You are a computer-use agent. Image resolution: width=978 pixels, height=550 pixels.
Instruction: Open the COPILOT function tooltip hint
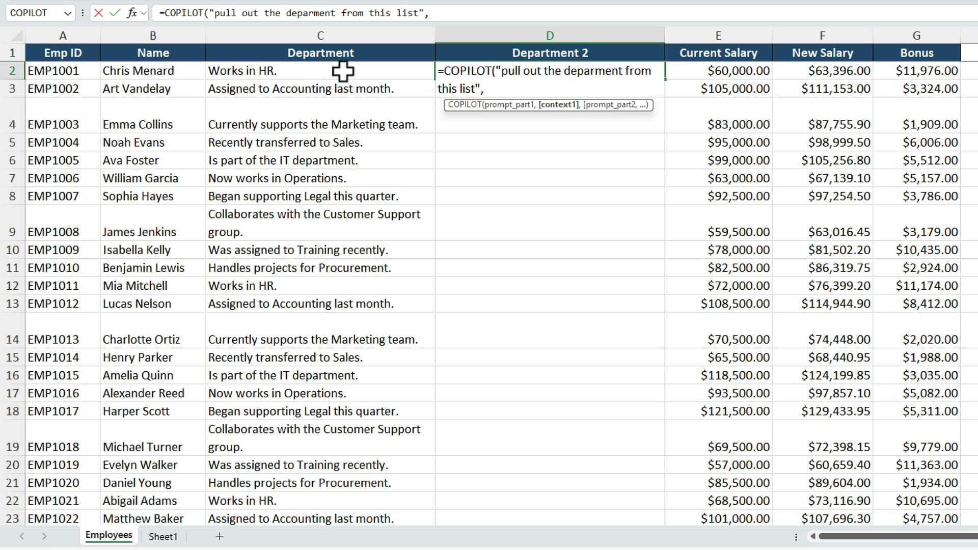pyautogui.click(x=548, y=105)
